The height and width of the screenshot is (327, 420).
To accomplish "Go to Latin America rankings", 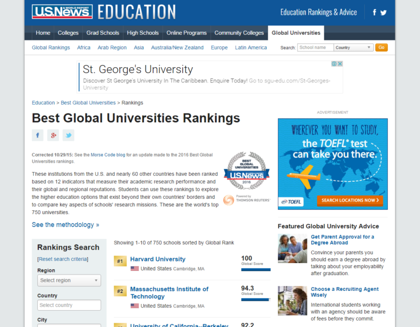I will pyautogui.click(x=251, y=47).
